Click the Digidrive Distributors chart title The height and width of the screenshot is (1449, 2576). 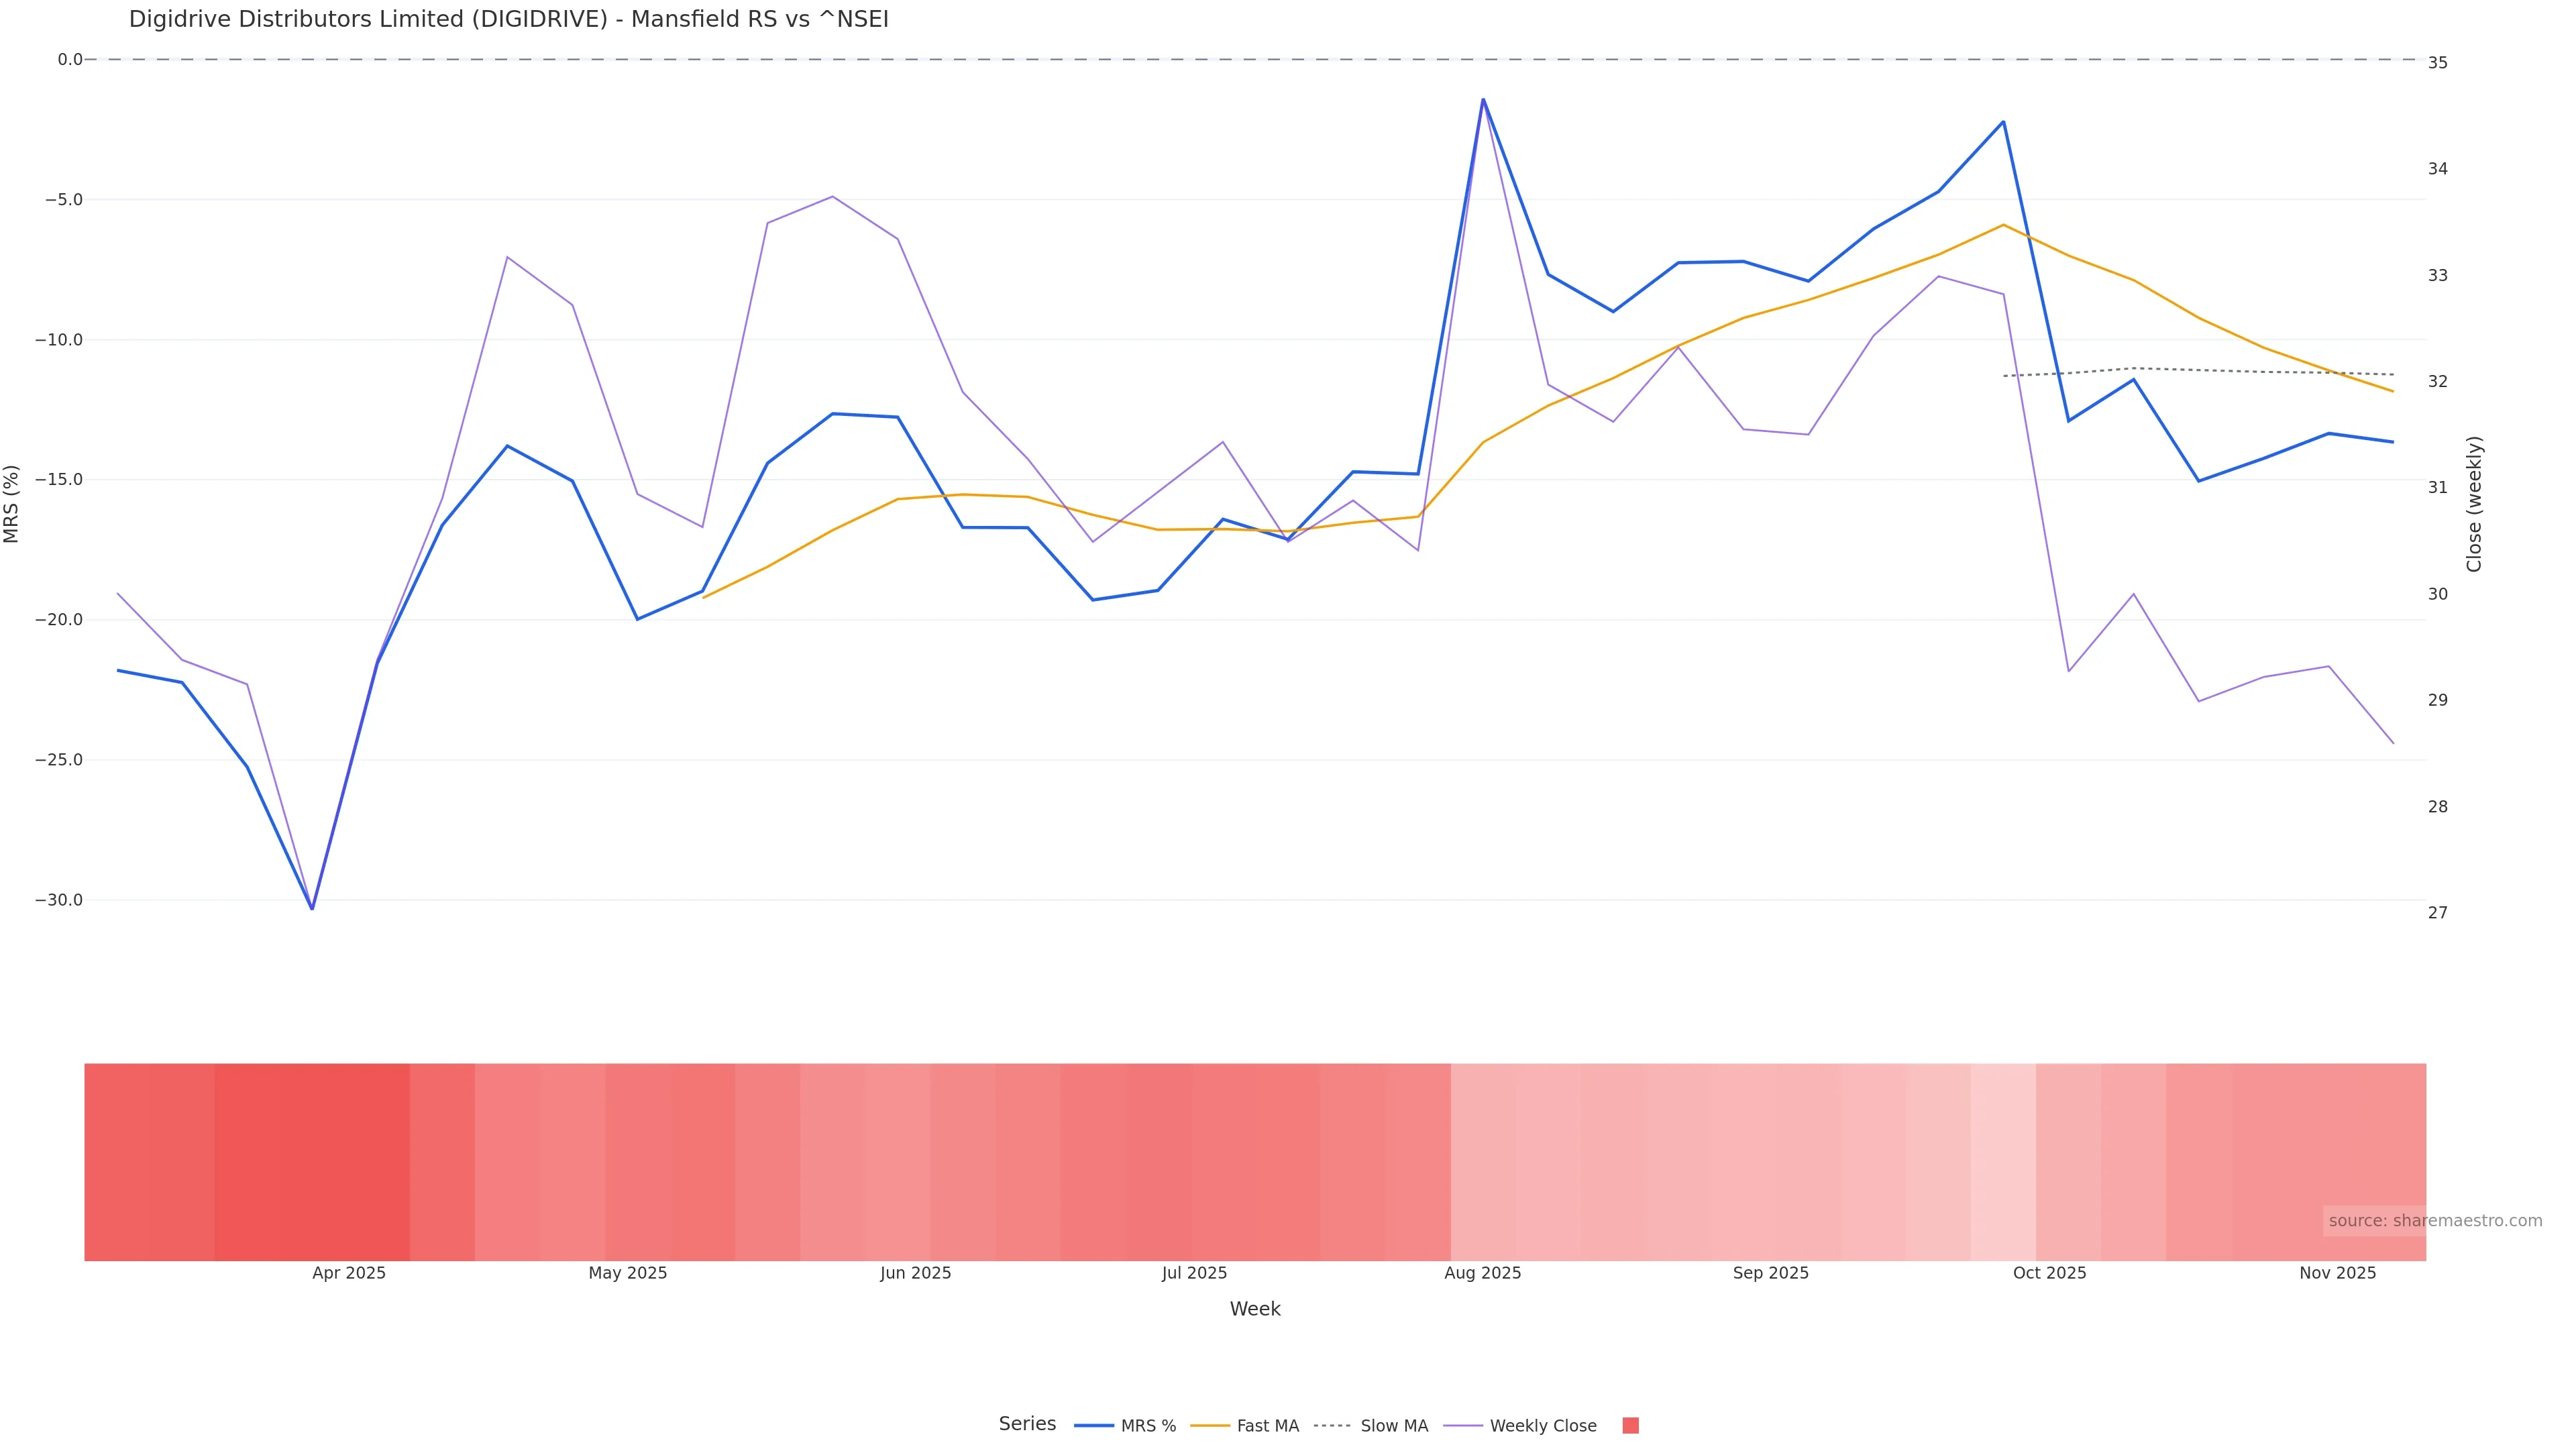pos(508,20)
